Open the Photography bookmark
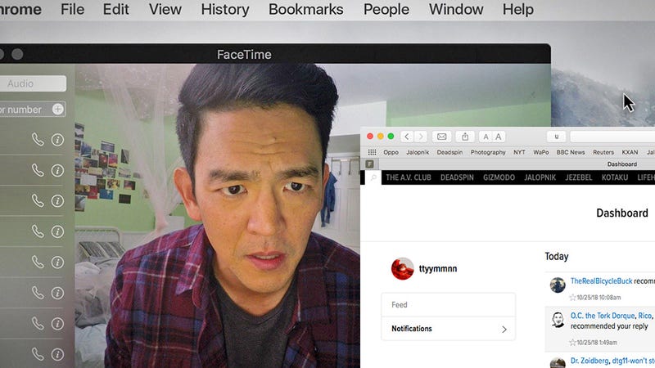 [x=488, y=152]
